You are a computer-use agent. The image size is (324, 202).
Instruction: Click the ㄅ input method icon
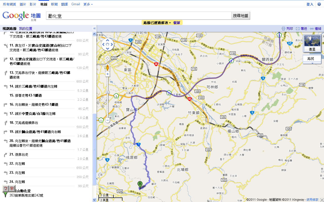[6, 188]
